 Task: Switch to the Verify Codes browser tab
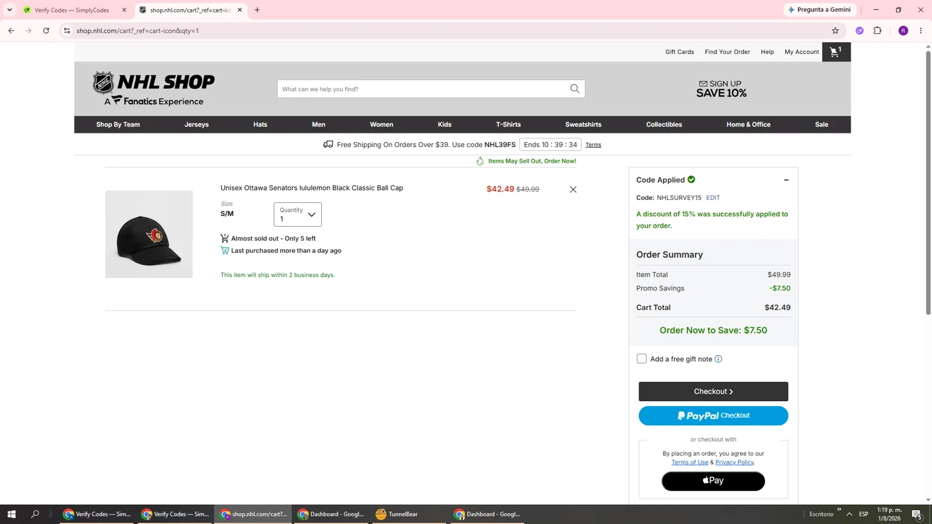72,10
